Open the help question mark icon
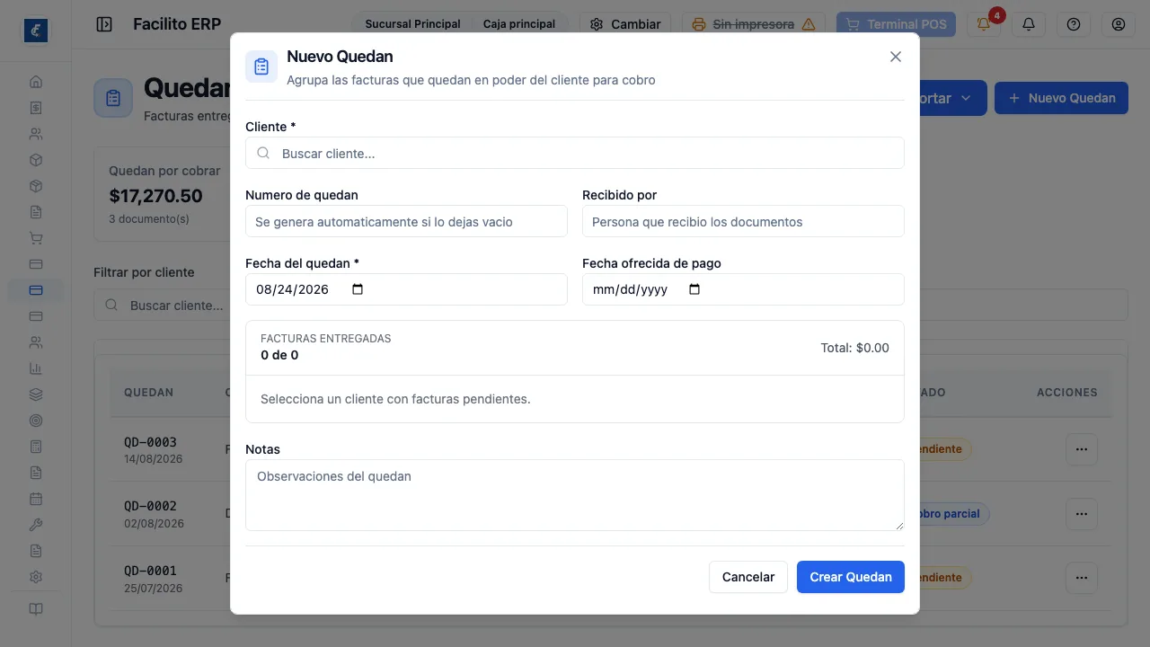1150x647 pixels. (x=1074, y=24)
